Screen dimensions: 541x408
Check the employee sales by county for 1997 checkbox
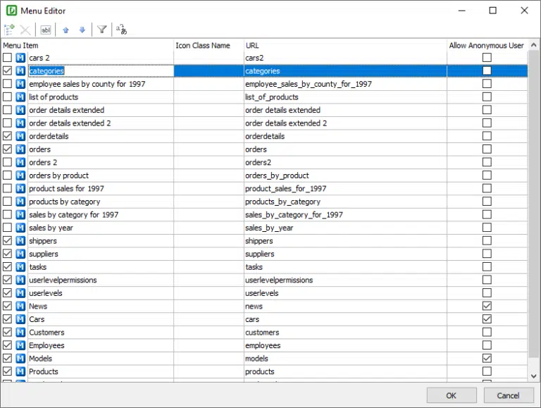[7, 84]
